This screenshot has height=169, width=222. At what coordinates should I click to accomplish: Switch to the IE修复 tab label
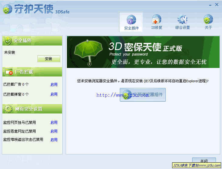[x=157, y=28]
